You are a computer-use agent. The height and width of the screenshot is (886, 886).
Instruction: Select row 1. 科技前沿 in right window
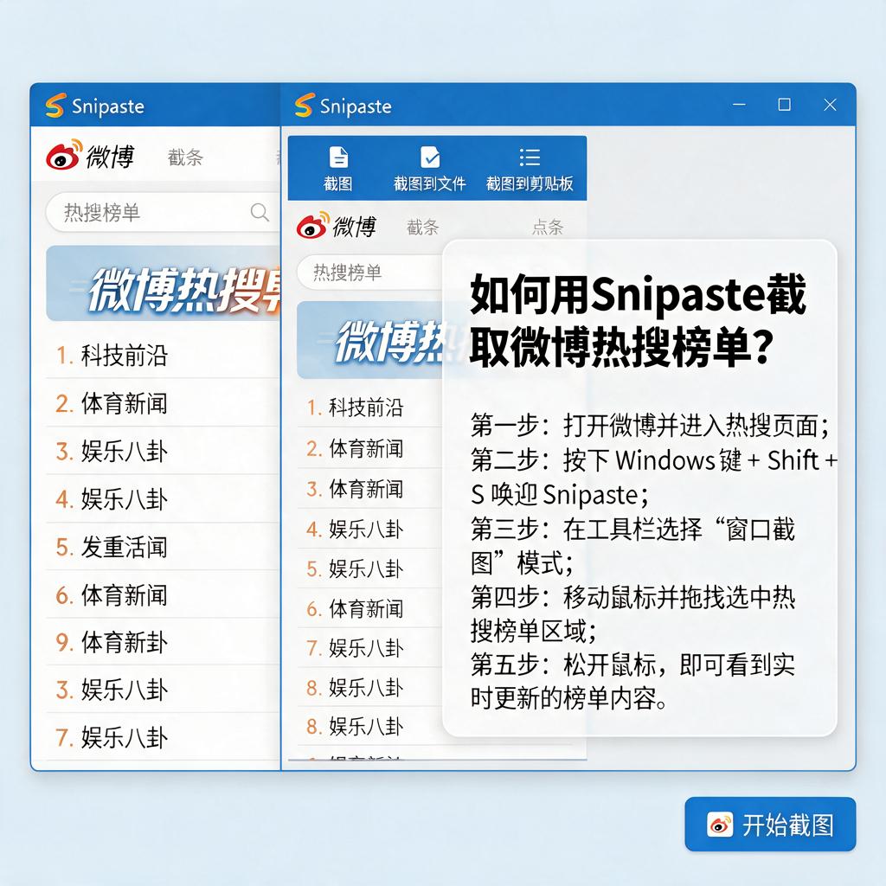point(370,408)
